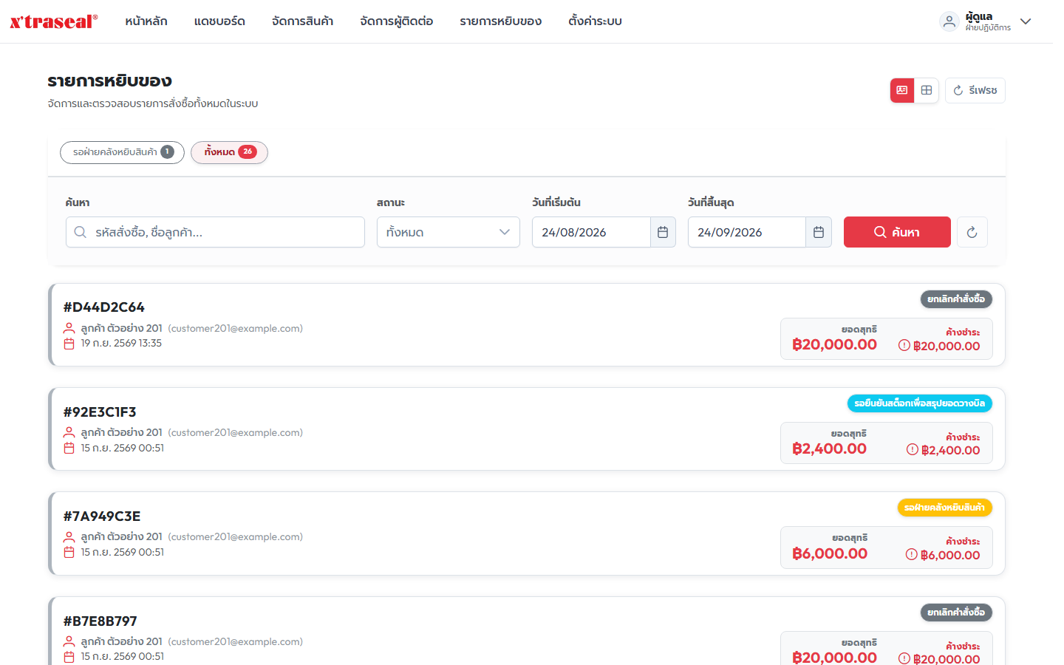Screen dimensions: 1064x665
Task: Open แดชบอร์ด in the navigation
Action: [219, 21]
